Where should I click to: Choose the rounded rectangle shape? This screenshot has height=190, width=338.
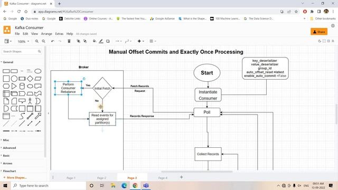(x=14, y=71)
